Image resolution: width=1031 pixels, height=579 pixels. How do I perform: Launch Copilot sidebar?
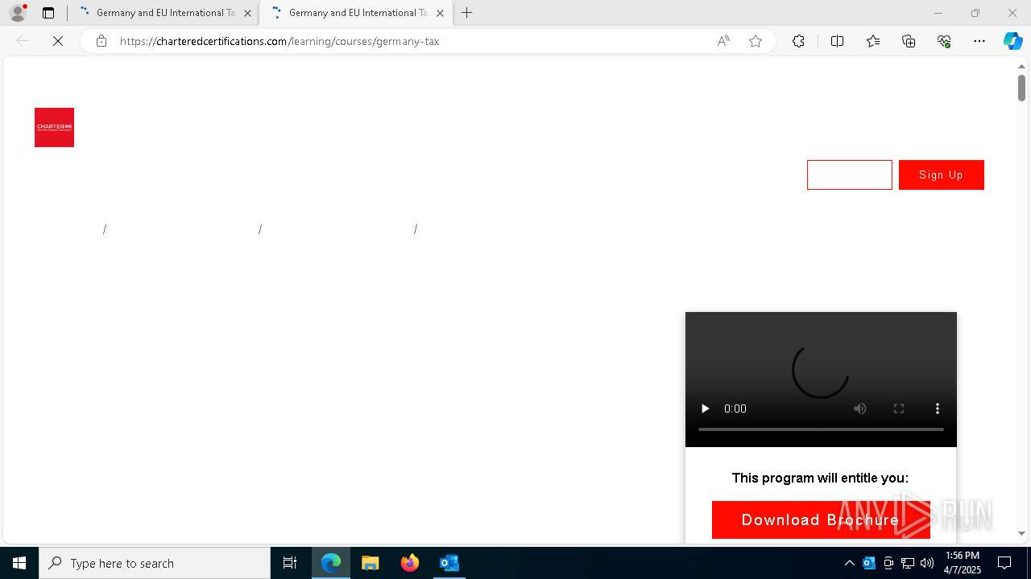pyautogui.click(x=1012, y=41)
